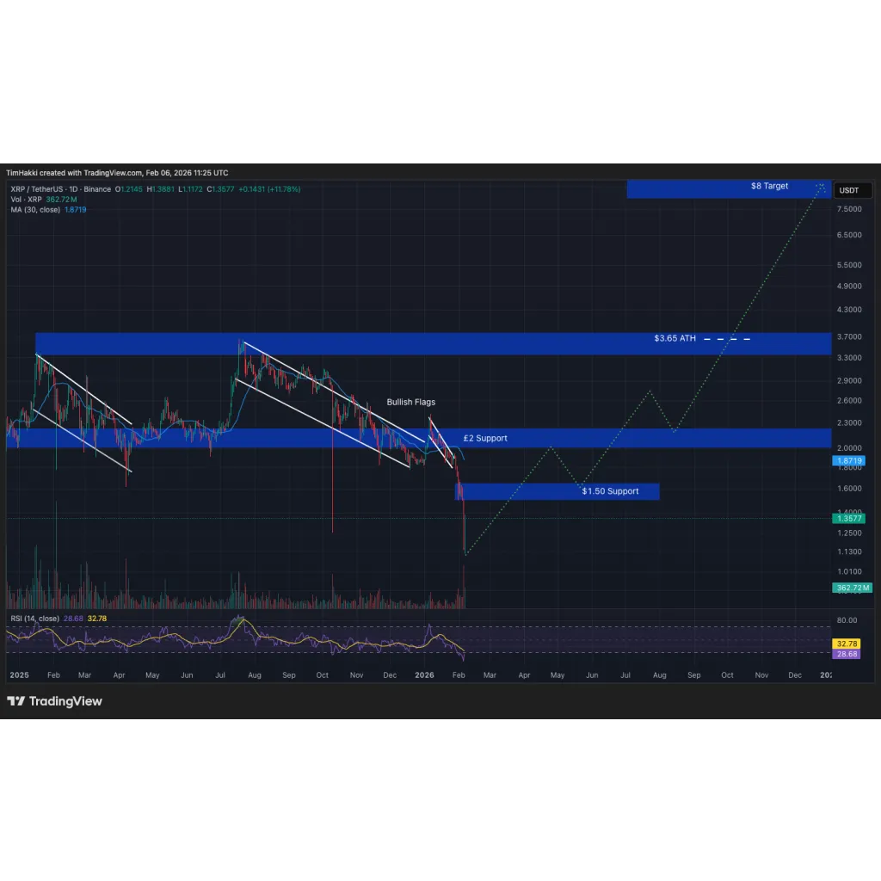
Task: Click the +0.1431 (+11.78%) change value
Action: pos(269,189)
